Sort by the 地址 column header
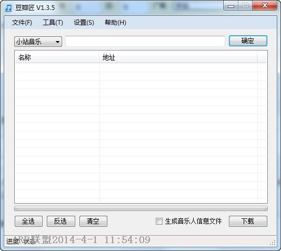Screen dimensions: 281x251 [178, 57]
